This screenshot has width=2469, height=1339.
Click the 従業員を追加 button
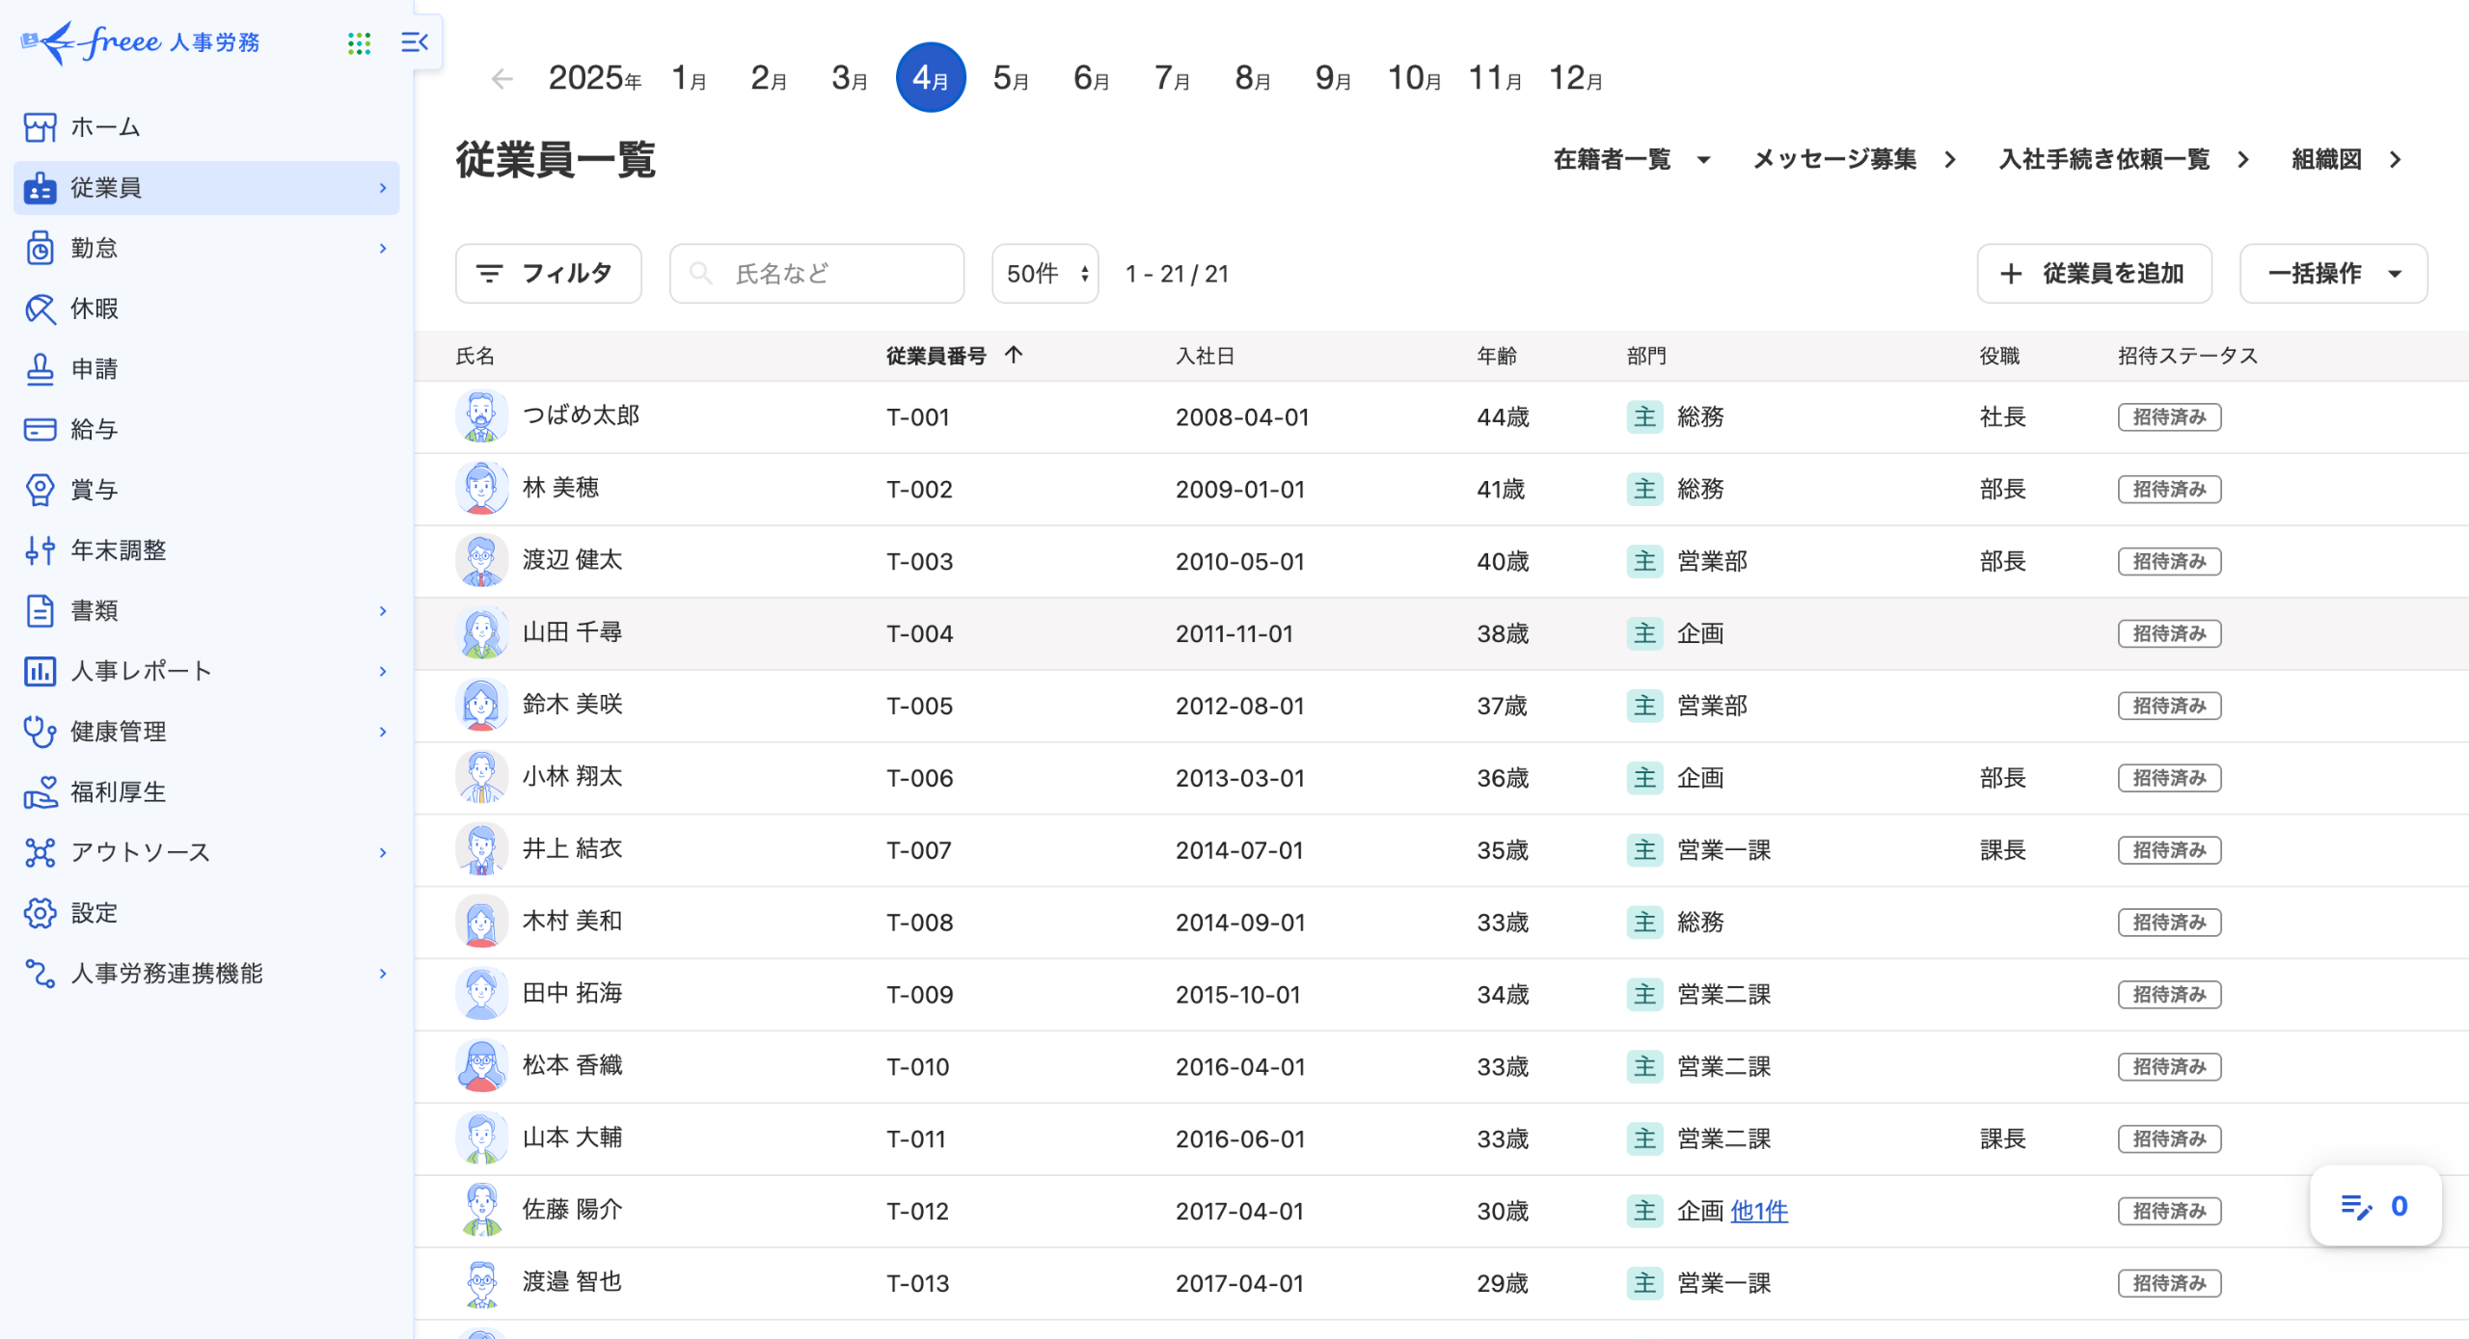2094,274
